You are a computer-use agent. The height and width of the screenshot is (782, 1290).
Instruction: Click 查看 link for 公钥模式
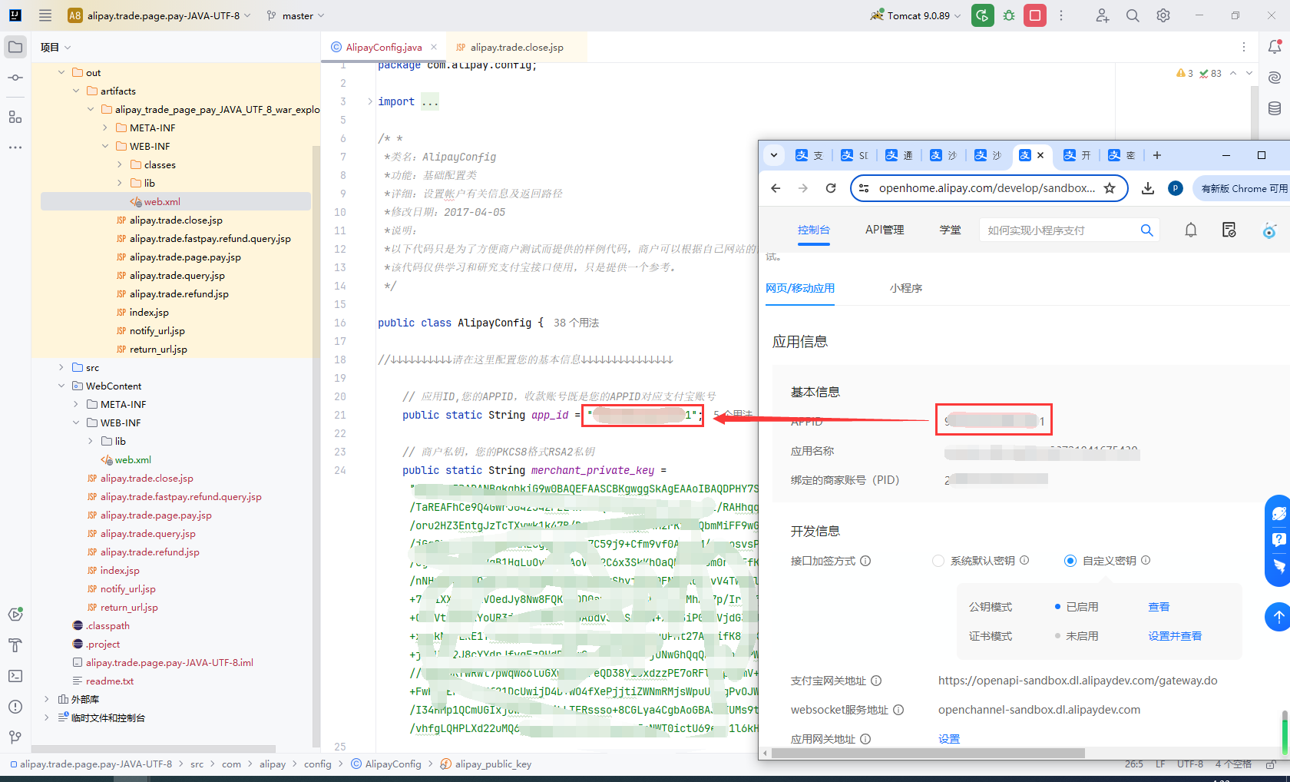pos(1159,607)
